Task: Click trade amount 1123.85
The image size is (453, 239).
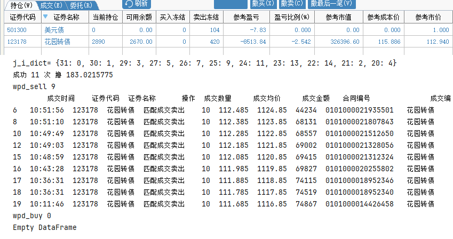Action: [272, 122]
